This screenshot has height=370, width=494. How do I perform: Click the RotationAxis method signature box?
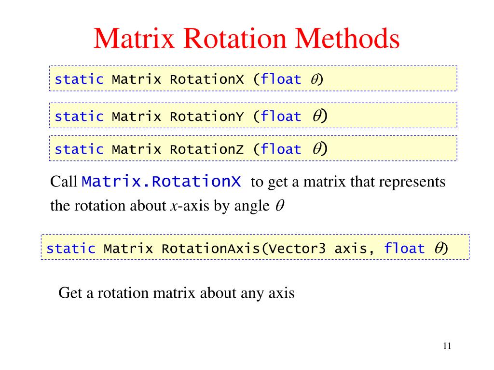click(255, 247)
